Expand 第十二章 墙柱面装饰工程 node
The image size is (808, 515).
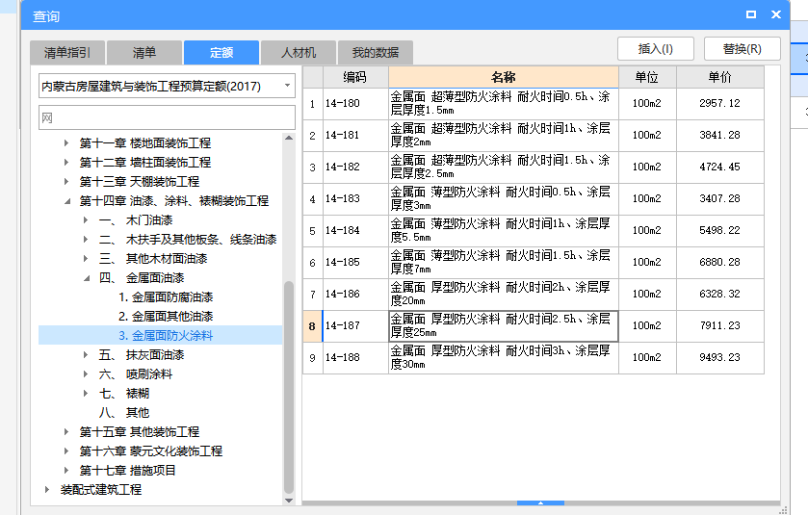click(x=66, y=163)
